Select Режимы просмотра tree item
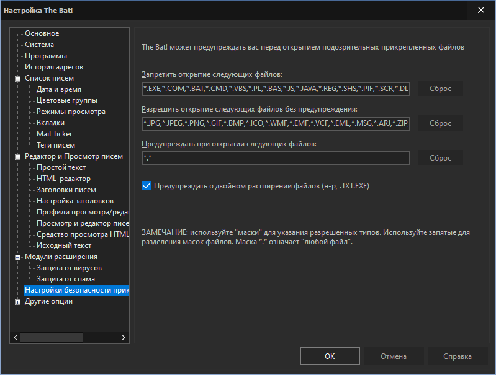This screenshot has height=375, width=496. [71, 112]
